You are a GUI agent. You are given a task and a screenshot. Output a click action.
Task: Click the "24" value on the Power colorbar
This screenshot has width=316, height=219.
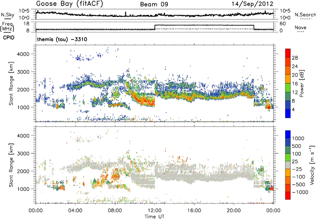click(295, 66)
